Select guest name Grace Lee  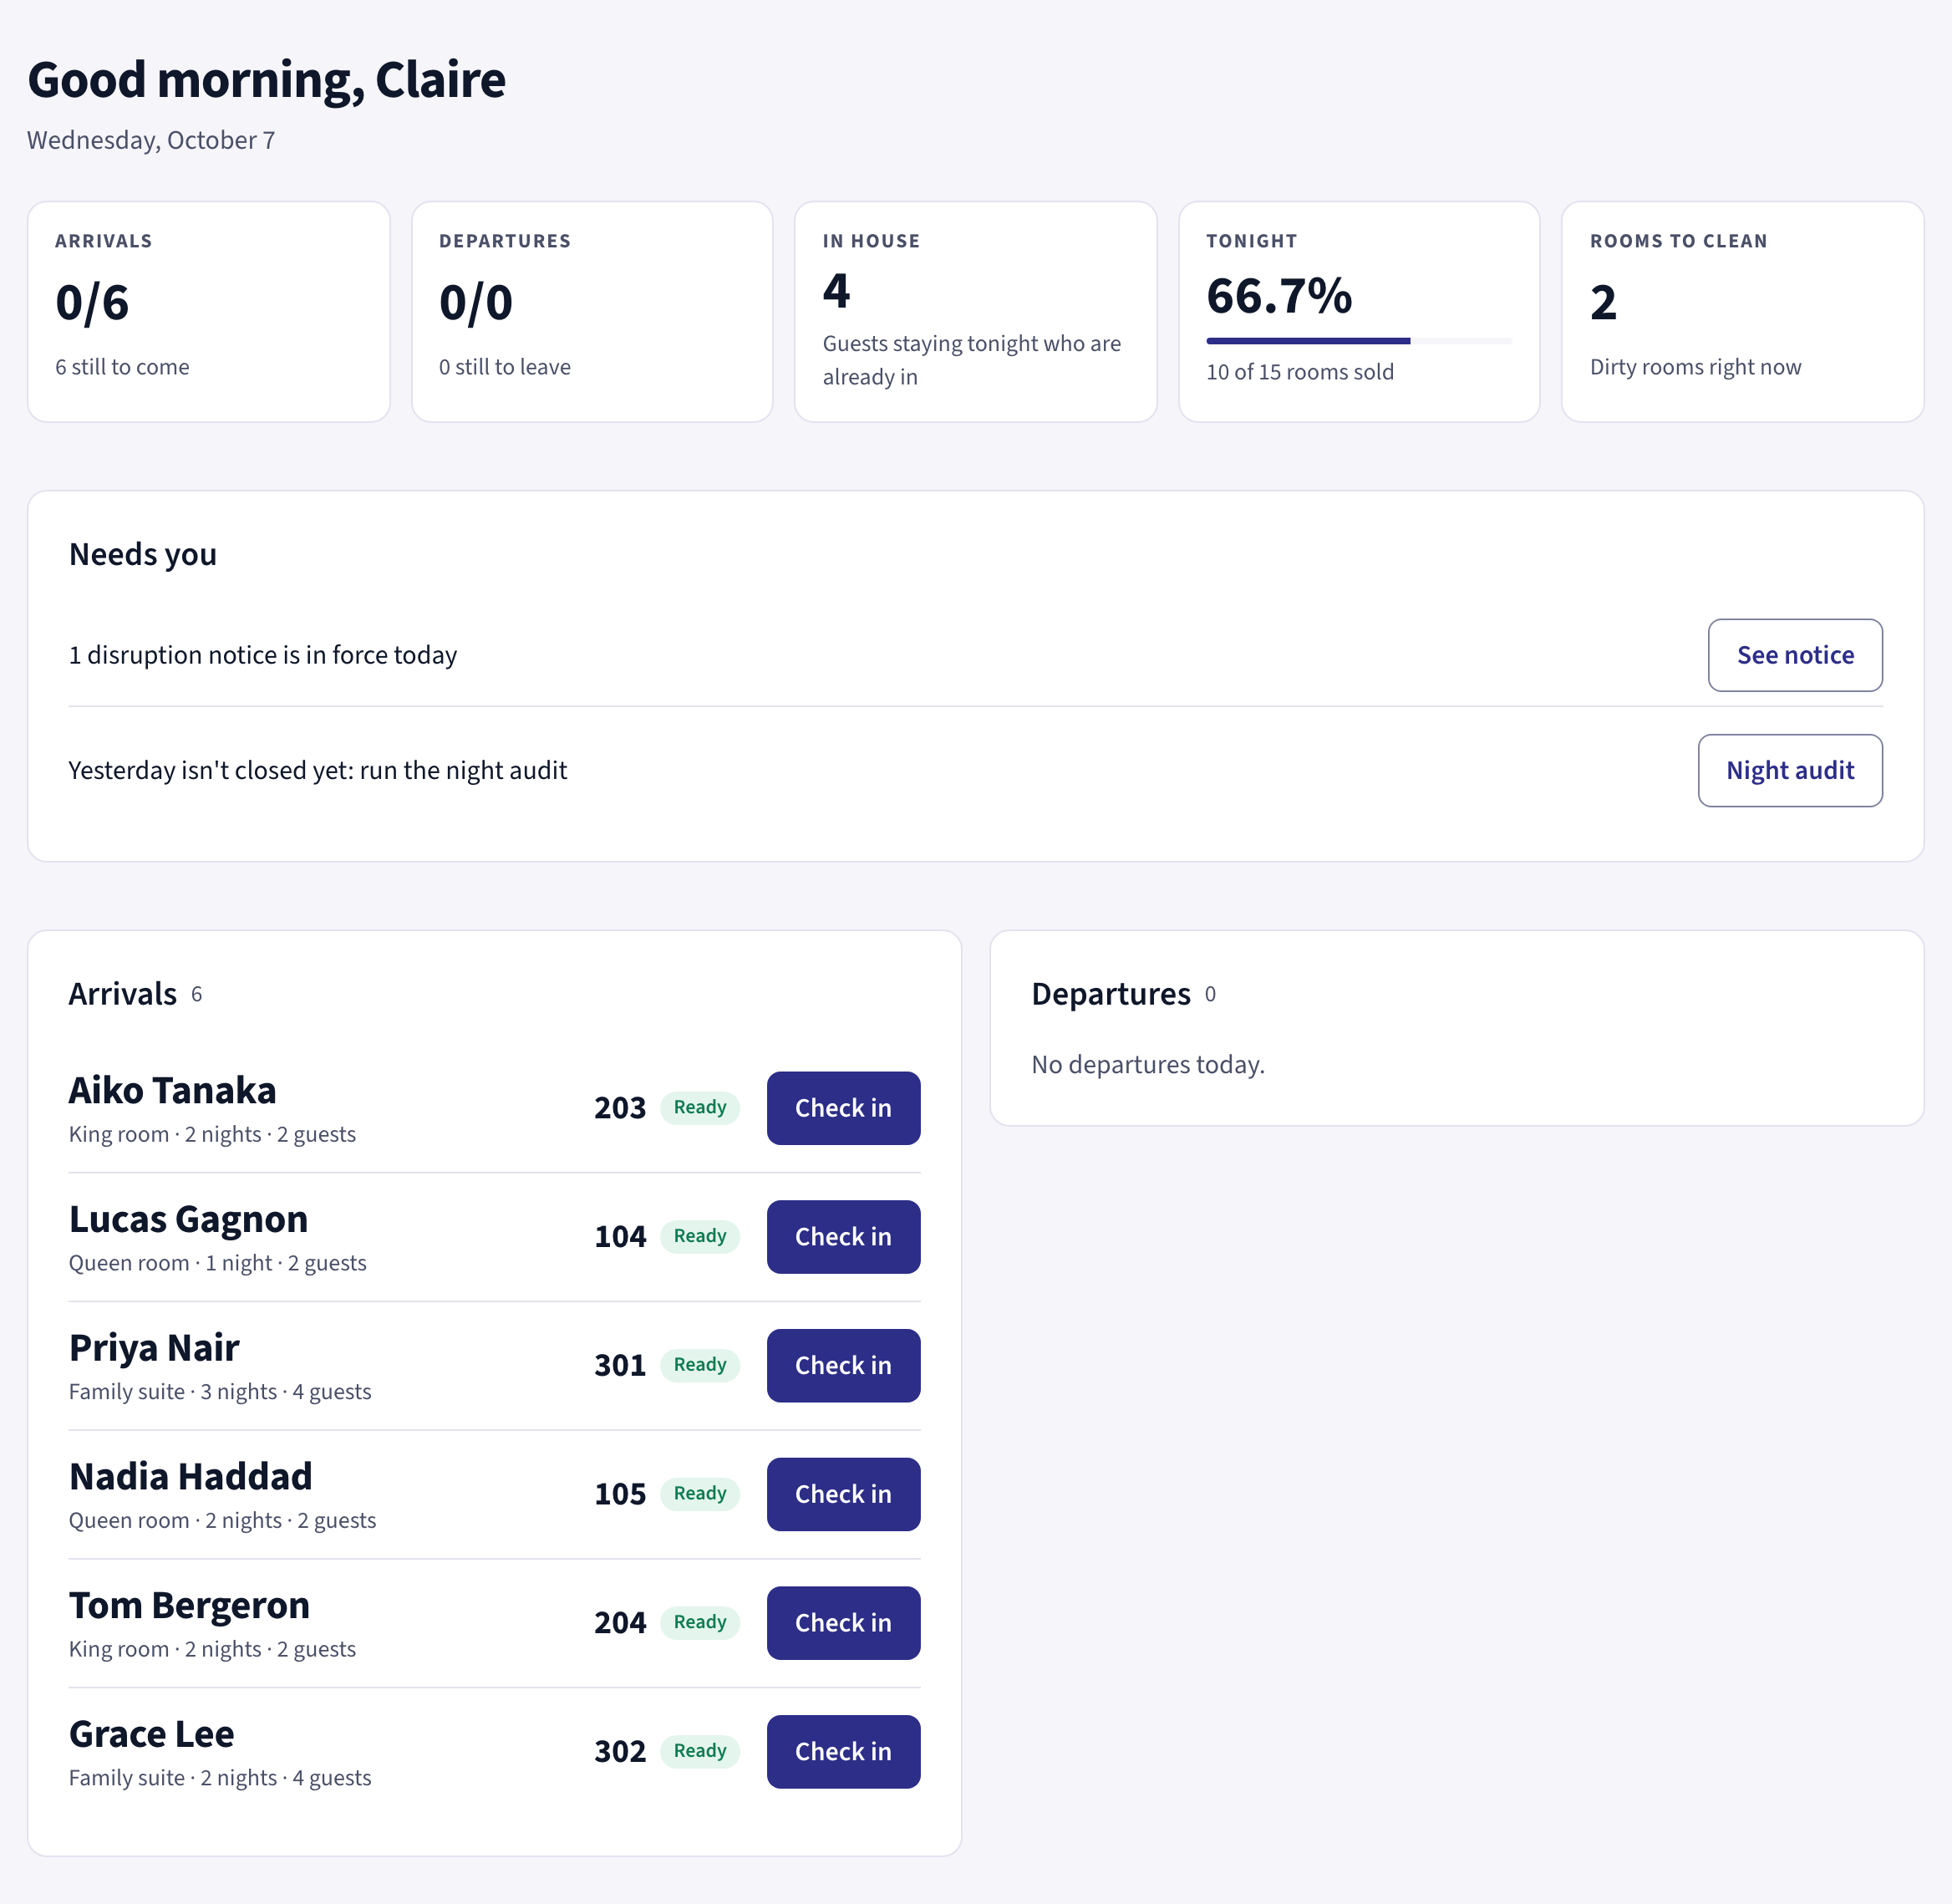(x=151, y=1734)
